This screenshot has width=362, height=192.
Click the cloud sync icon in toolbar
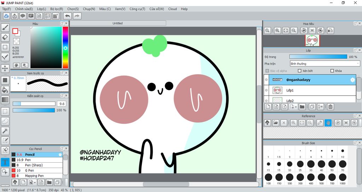tap(6, 16)
